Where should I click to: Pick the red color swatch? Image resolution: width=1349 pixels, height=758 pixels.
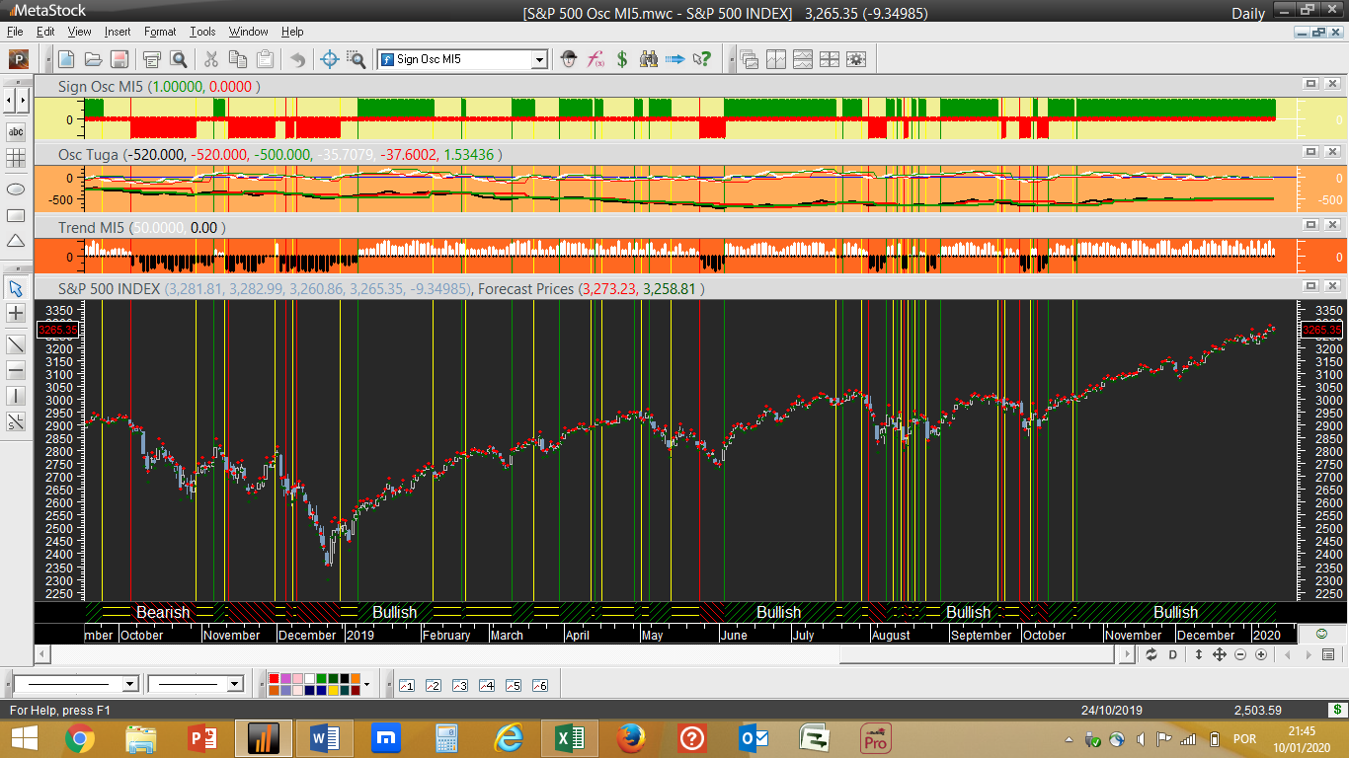click(x=274, y=679)
